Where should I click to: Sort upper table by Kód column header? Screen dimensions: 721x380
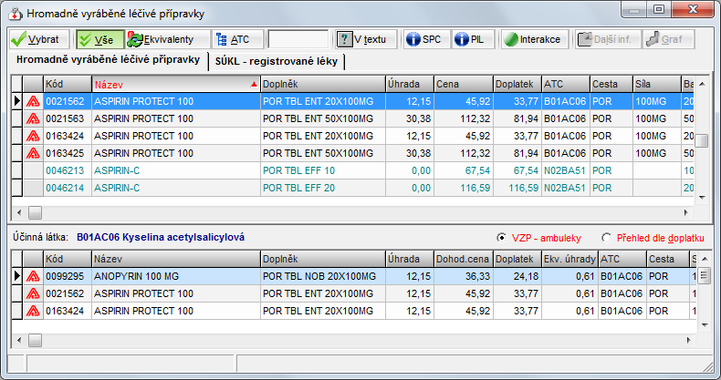coord(68,84)
